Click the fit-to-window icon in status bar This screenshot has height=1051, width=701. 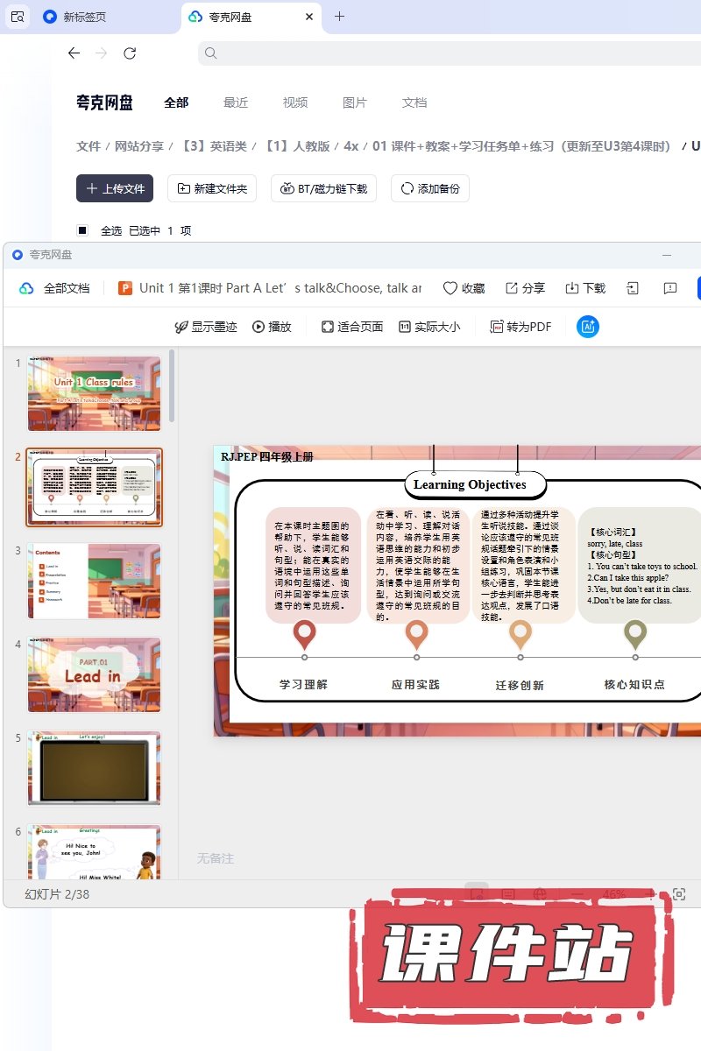(678, 894)
